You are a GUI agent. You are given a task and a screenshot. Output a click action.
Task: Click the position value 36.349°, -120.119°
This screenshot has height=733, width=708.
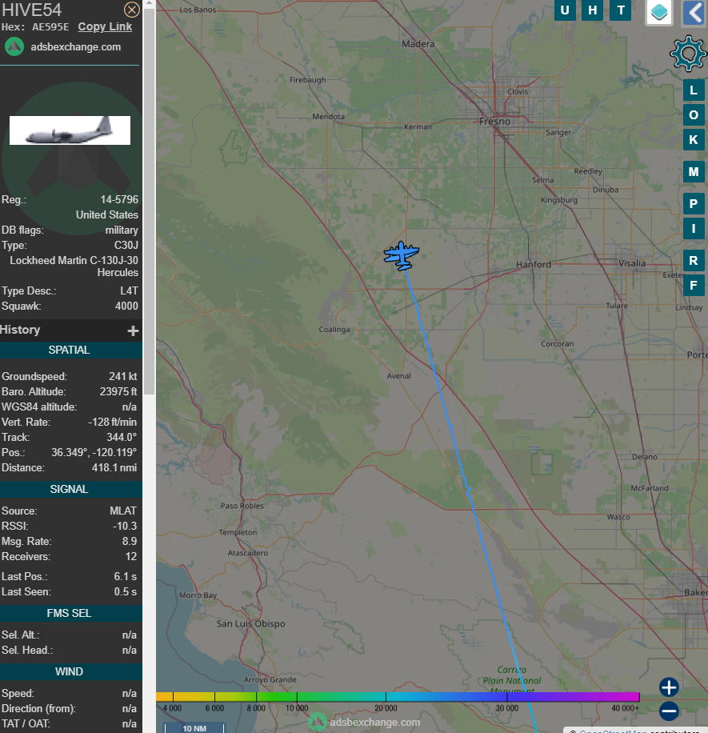pyautogui.click(x=94, y=452)
